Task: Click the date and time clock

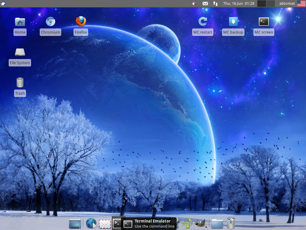Action: tap(238, 4)
